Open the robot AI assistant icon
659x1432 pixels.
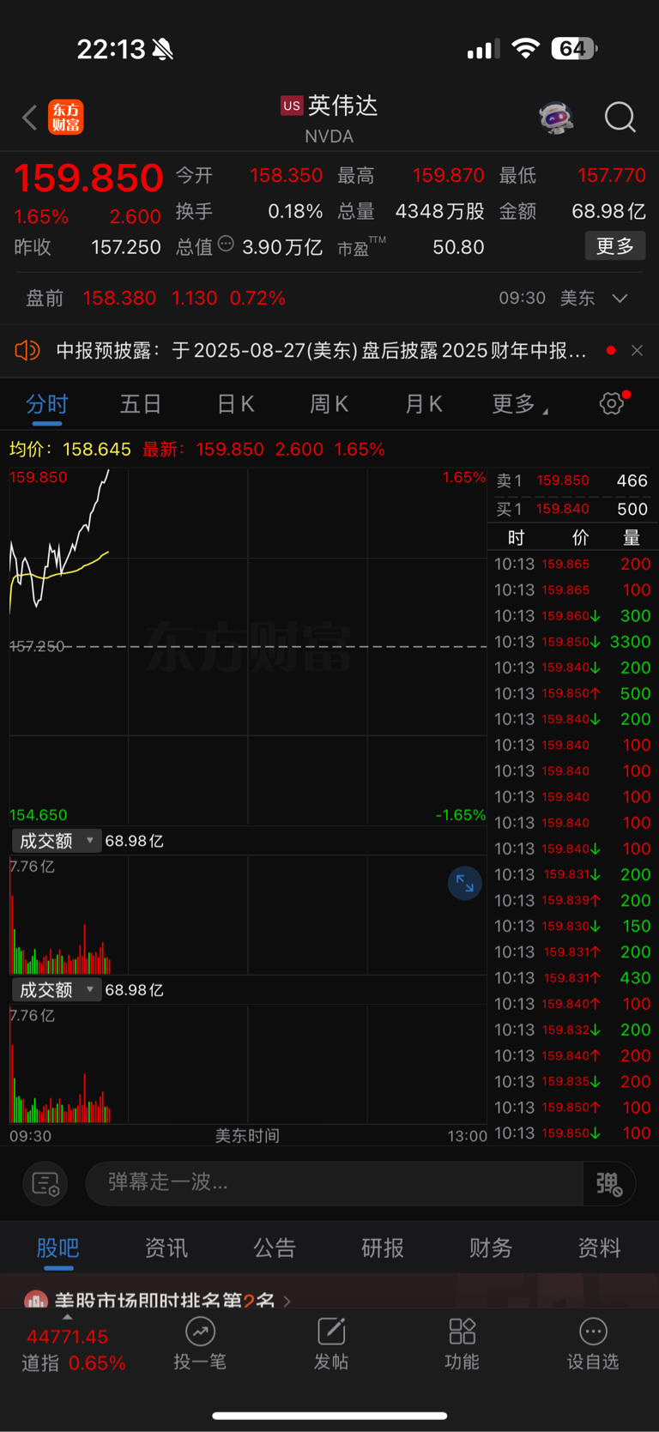click(x=556, y=118)
